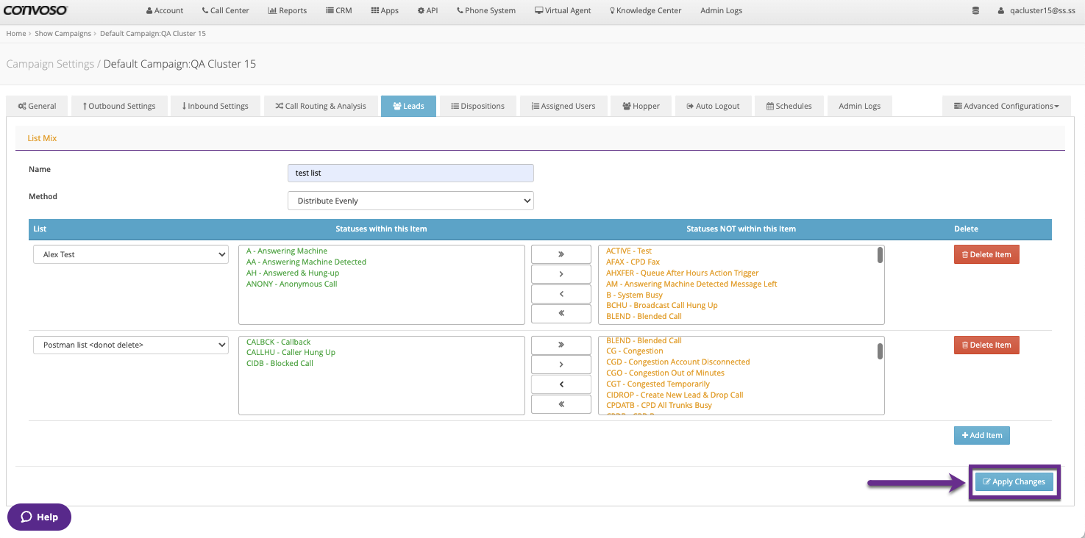The width and height of the screenshot is (1085, 538).
Task: Click the Add Item button
Action: tap(982, 435)
